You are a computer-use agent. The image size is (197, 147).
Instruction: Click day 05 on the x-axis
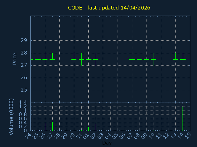pyautogui.click(x=115, y=136)
